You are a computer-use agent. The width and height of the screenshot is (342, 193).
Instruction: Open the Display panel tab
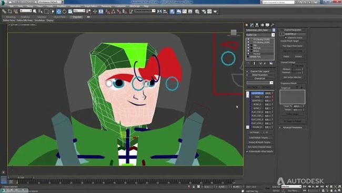point(267,25)
